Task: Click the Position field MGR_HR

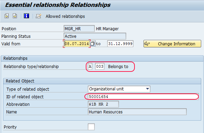Action: pyautogui.click(x=79, y=29)
